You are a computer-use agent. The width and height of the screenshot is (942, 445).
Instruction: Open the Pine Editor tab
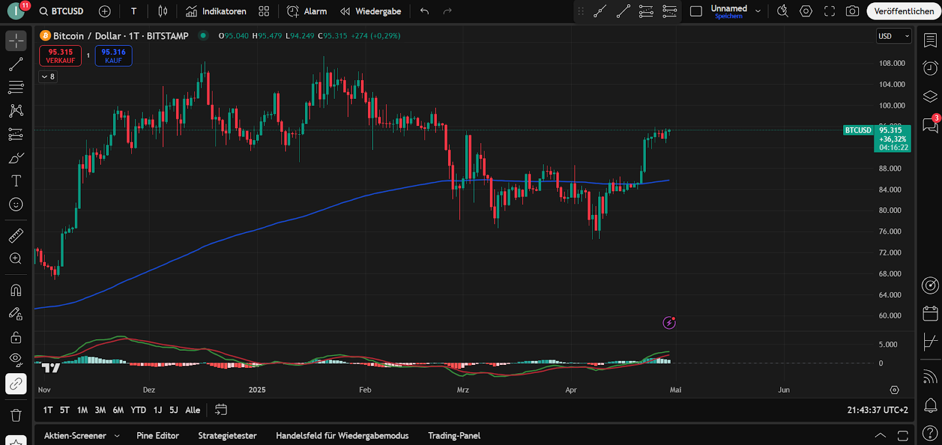click(x=158, y=436)
